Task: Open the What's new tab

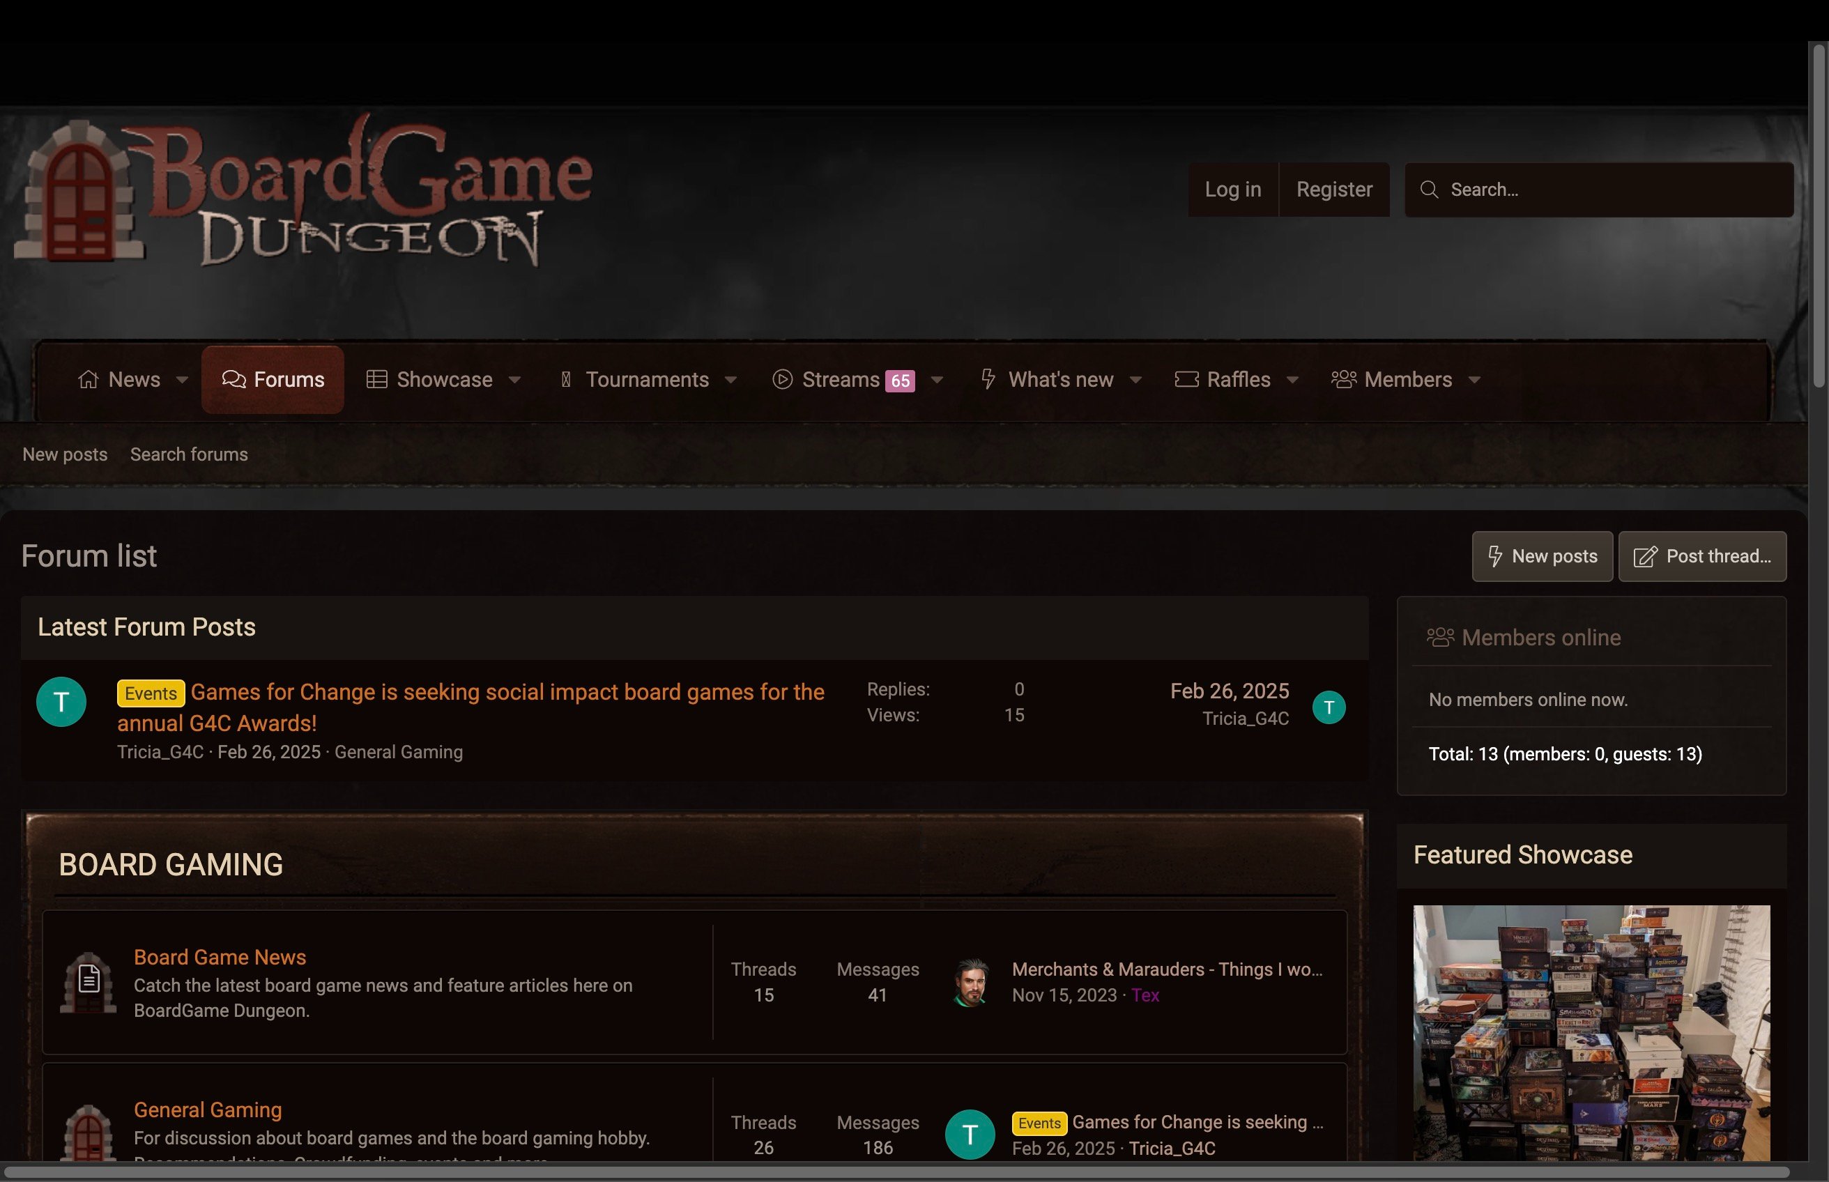Action: click(1047, 379)
